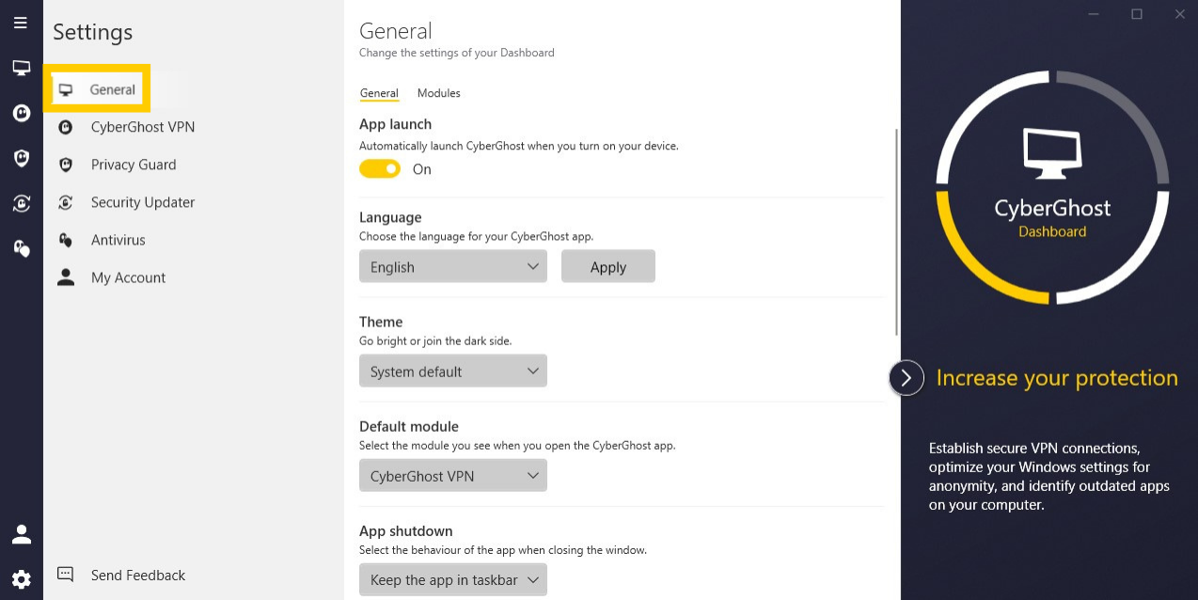1198x600 pixels.
Task: Switch to the Modules tab
Action: 439,93
